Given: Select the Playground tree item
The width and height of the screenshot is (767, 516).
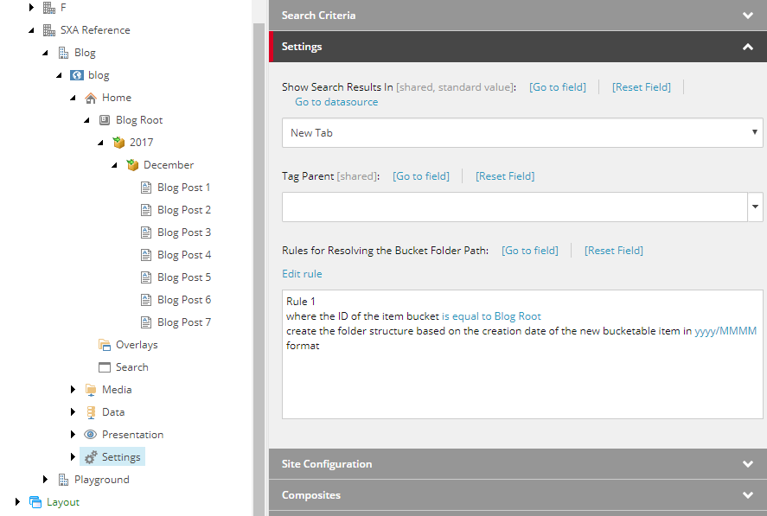Looking at the screenshot, I should pos(102,480).
